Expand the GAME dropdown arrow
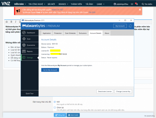Screen dimensions: 156x118 click(104, 4)
